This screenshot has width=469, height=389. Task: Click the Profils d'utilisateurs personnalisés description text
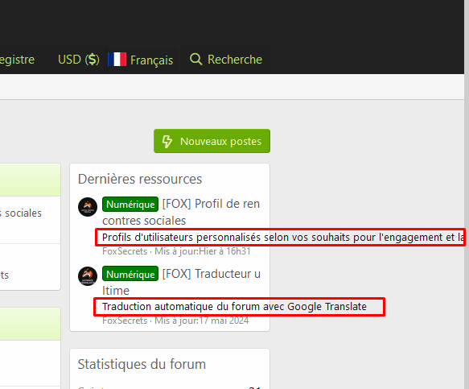[283, 237]
